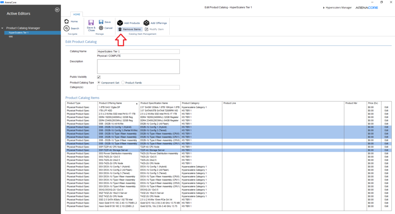Select S5B - D52B-1U Config 1 (Hybrid)
The height and width of the screenshot is (214, 395).
[228, 127]
